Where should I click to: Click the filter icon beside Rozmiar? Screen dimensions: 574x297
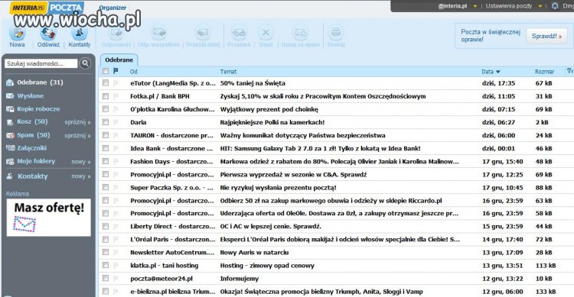(x=569, y=71)
